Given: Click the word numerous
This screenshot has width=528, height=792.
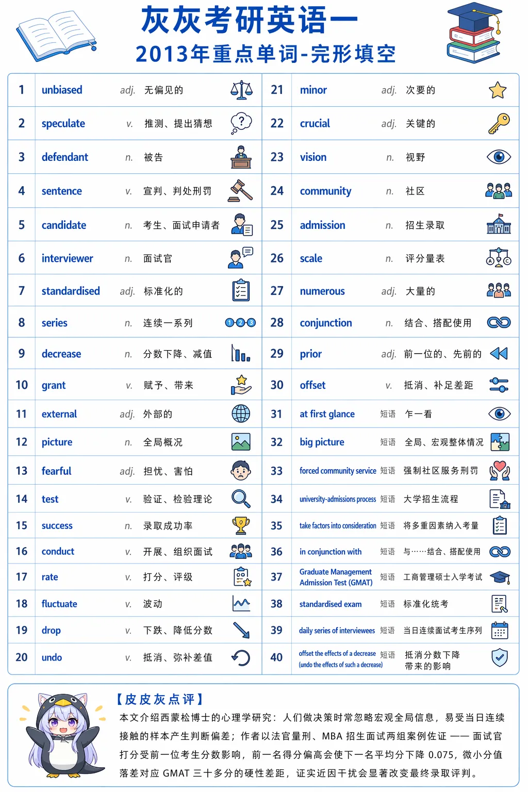Looking at the screenshot, I should click(x=322, y=291).
